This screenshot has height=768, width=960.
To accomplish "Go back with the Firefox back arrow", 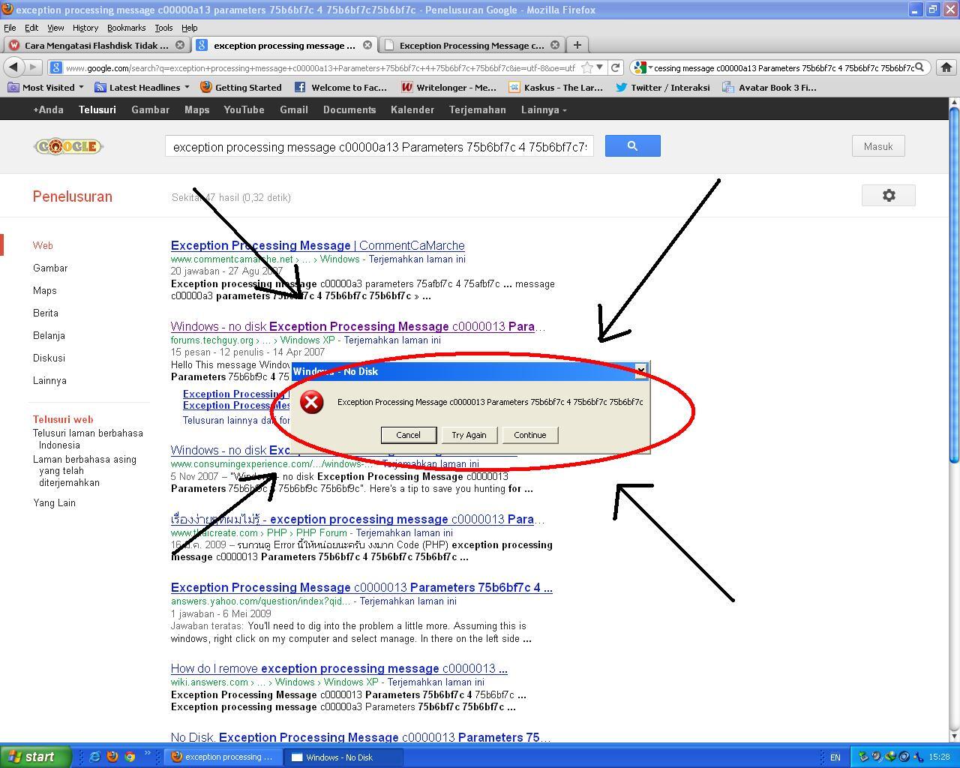I will (13, 67).
